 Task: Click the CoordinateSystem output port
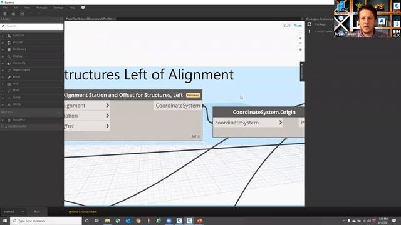178,106
